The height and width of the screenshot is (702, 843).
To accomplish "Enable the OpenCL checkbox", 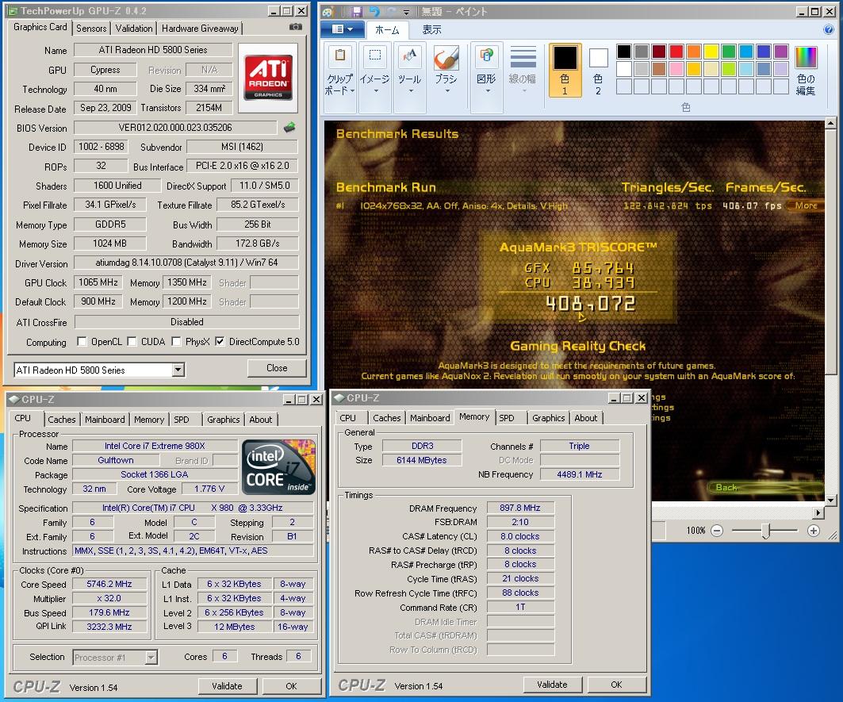I will tap(82, 342).
